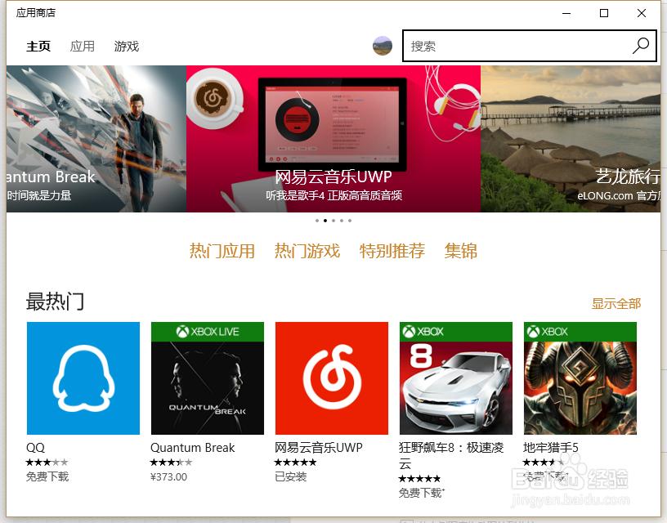Click the 最热门 section heading
Image resolution: width=667 pixels, height=523 pixels.
tap(55, 302)
